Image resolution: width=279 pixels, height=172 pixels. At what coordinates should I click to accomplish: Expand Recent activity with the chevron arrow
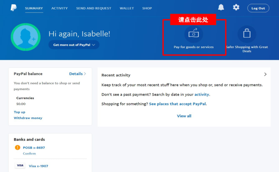[x=265, y=74]
